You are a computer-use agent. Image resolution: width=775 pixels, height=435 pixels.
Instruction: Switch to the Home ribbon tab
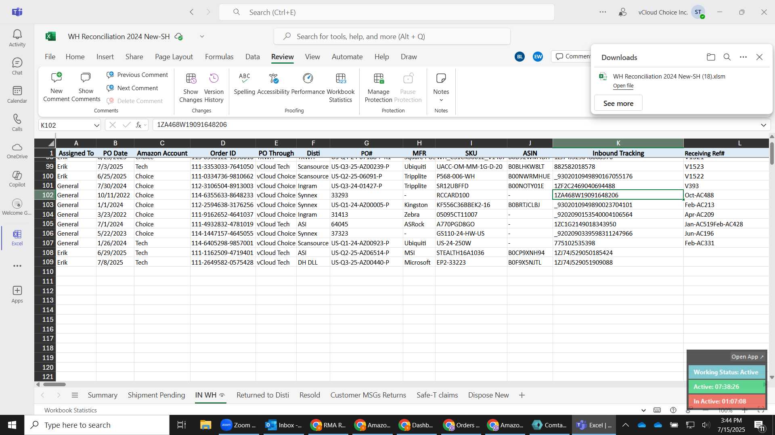(75, 57)
